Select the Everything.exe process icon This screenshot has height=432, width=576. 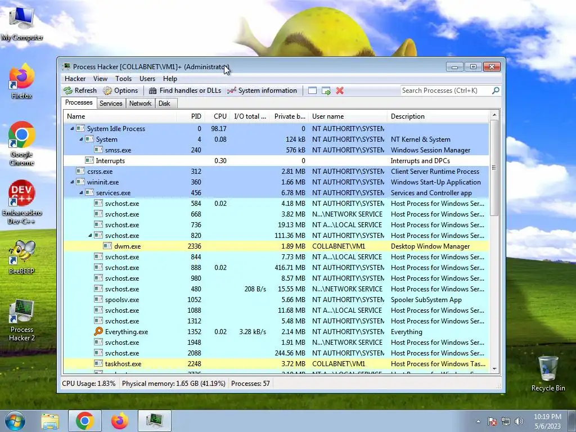[x=98, y=332]
